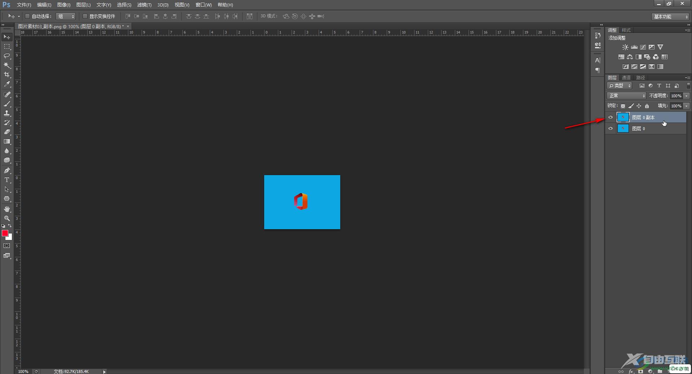The width and height of the screenshot is (692, 374).
Task: Select the Horizontal Type tool
Action: [7, 180]
